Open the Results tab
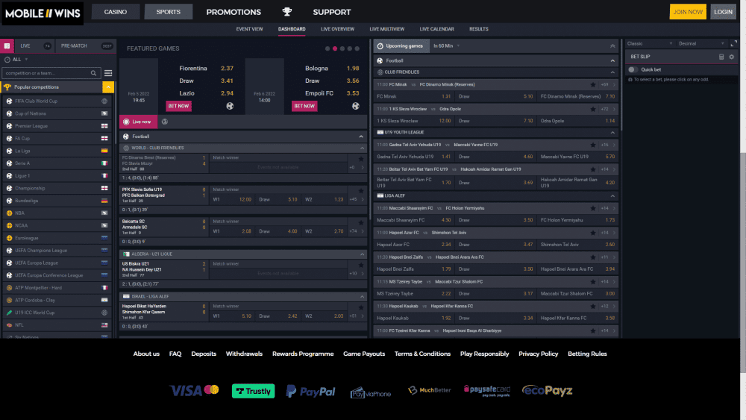 479,29
